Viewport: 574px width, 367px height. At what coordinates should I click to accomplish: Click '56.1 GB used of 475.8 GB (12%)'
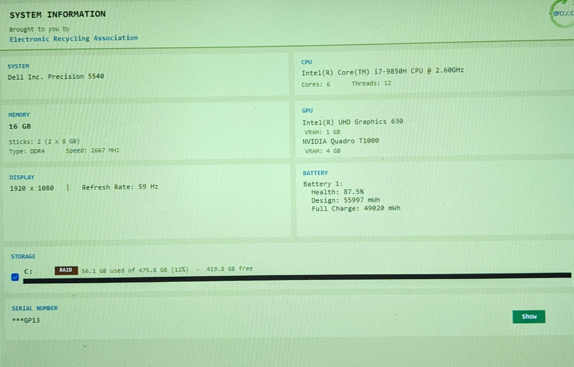click(135, 271)
